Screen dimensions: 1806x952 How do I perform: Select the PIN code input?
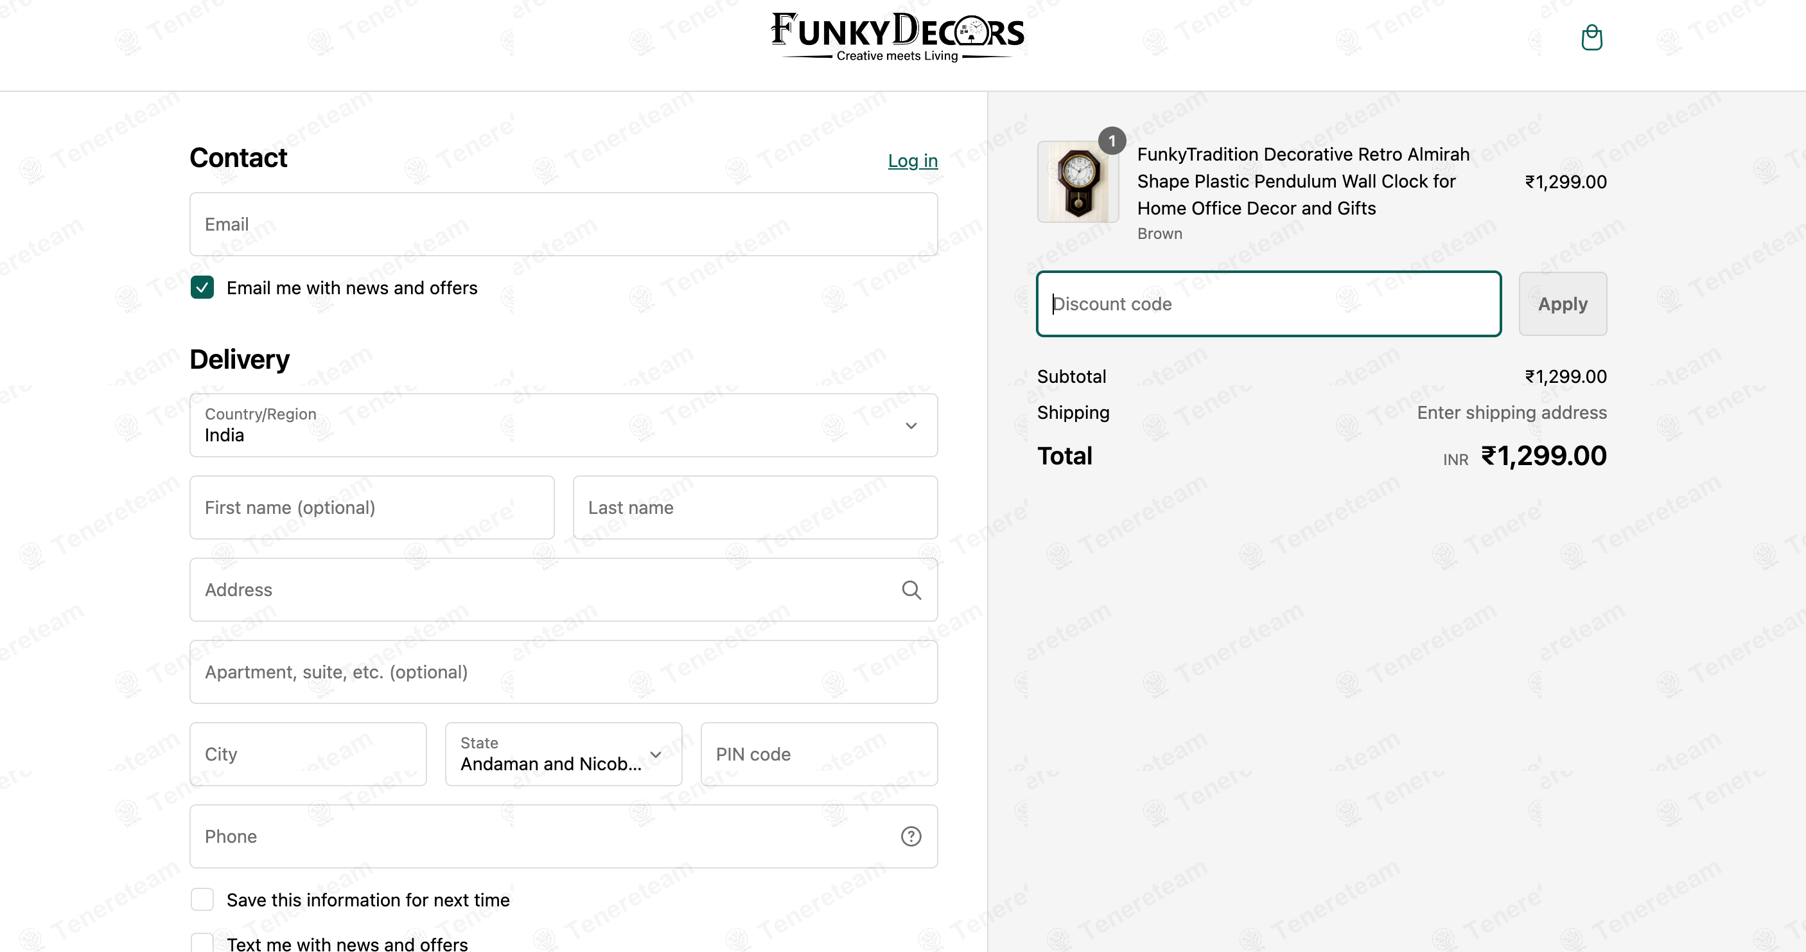(x=818, y=754)
